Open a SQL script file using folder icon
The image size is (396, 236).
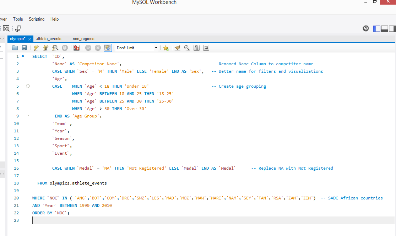pyautogui.click(x=15, y=48)
